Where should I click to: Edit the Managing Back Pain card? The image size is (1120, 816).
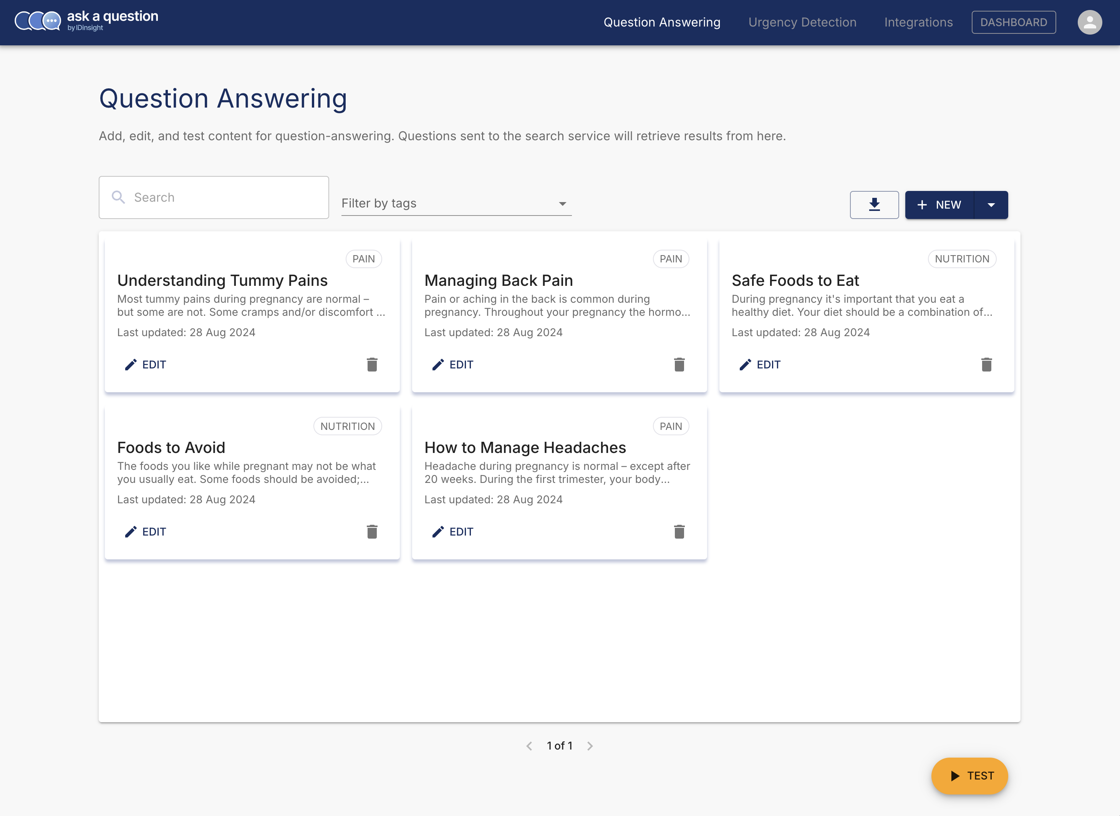(452, 365)
